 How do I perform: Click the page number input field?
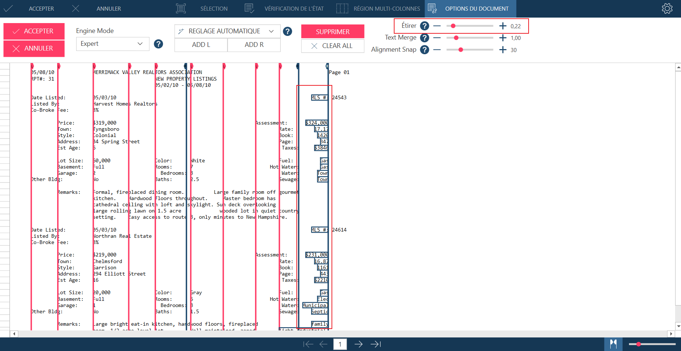point(340,344)
